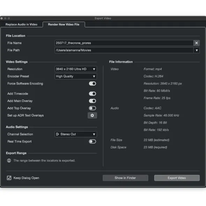Viewport: 206px width, 206px height.
Task: Turn off Add Timecode switch
Action: pos(93,94)
